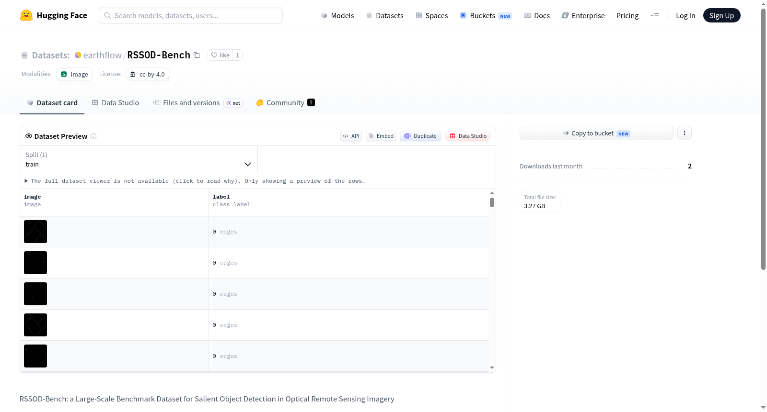The width and height of the screenshot is (767, 412).
Task: Open the fifth row image thumbnail
Action: [x=35, y=356]
